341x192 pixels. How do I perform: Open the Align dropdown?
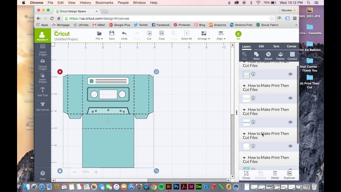(x=221, y=35)
